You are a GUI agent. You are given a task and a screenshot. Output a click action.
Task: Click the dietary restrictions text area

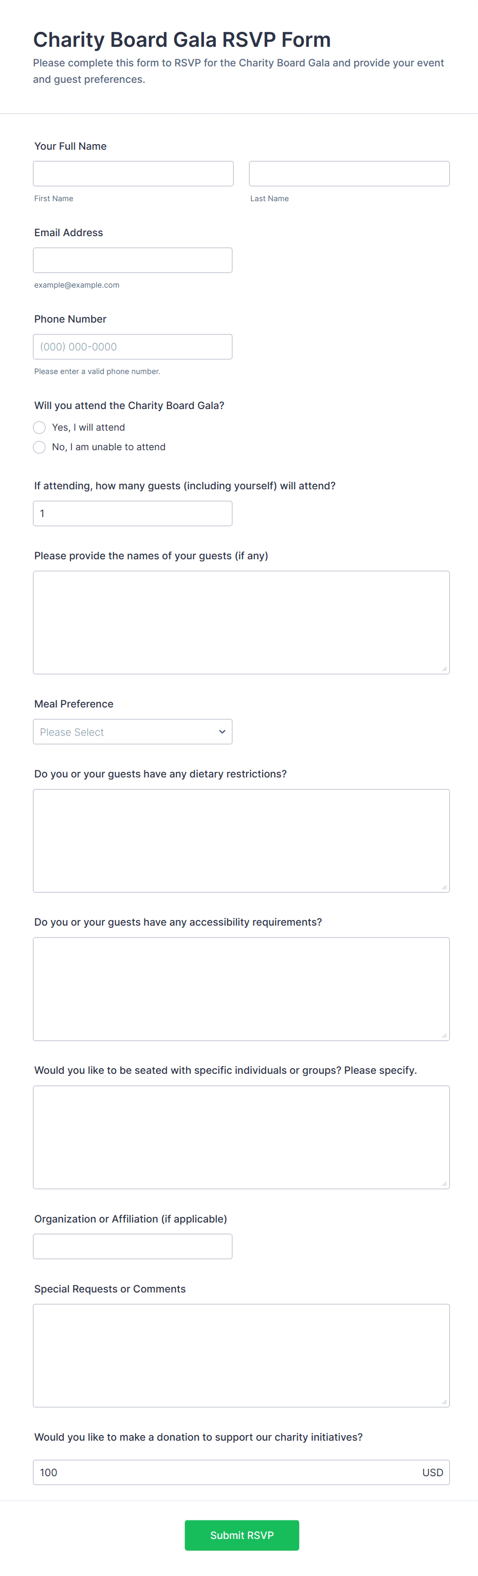(242, 839)
